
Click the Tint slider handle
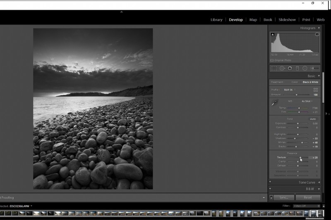point(299,112)
